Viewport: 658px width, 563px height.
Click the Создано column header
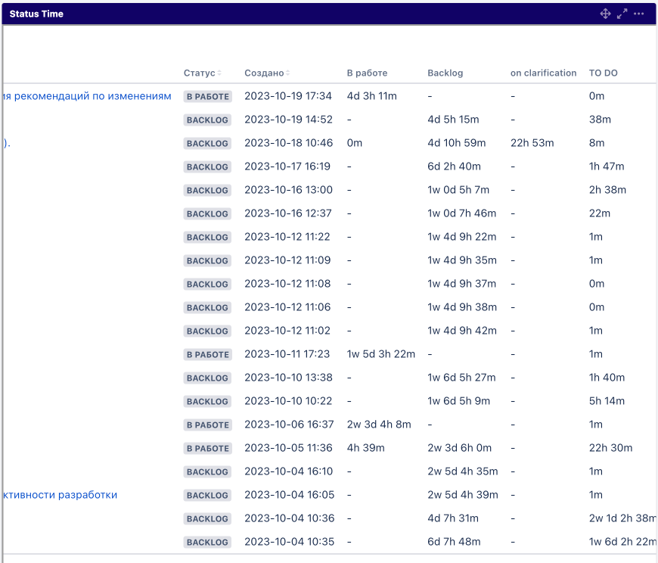[x=264, y=73]
